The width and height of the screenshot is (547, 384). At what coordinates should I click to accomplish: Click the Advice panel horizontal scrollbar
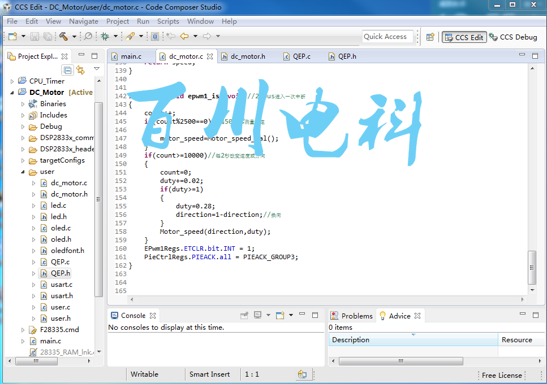pos(401,361)
